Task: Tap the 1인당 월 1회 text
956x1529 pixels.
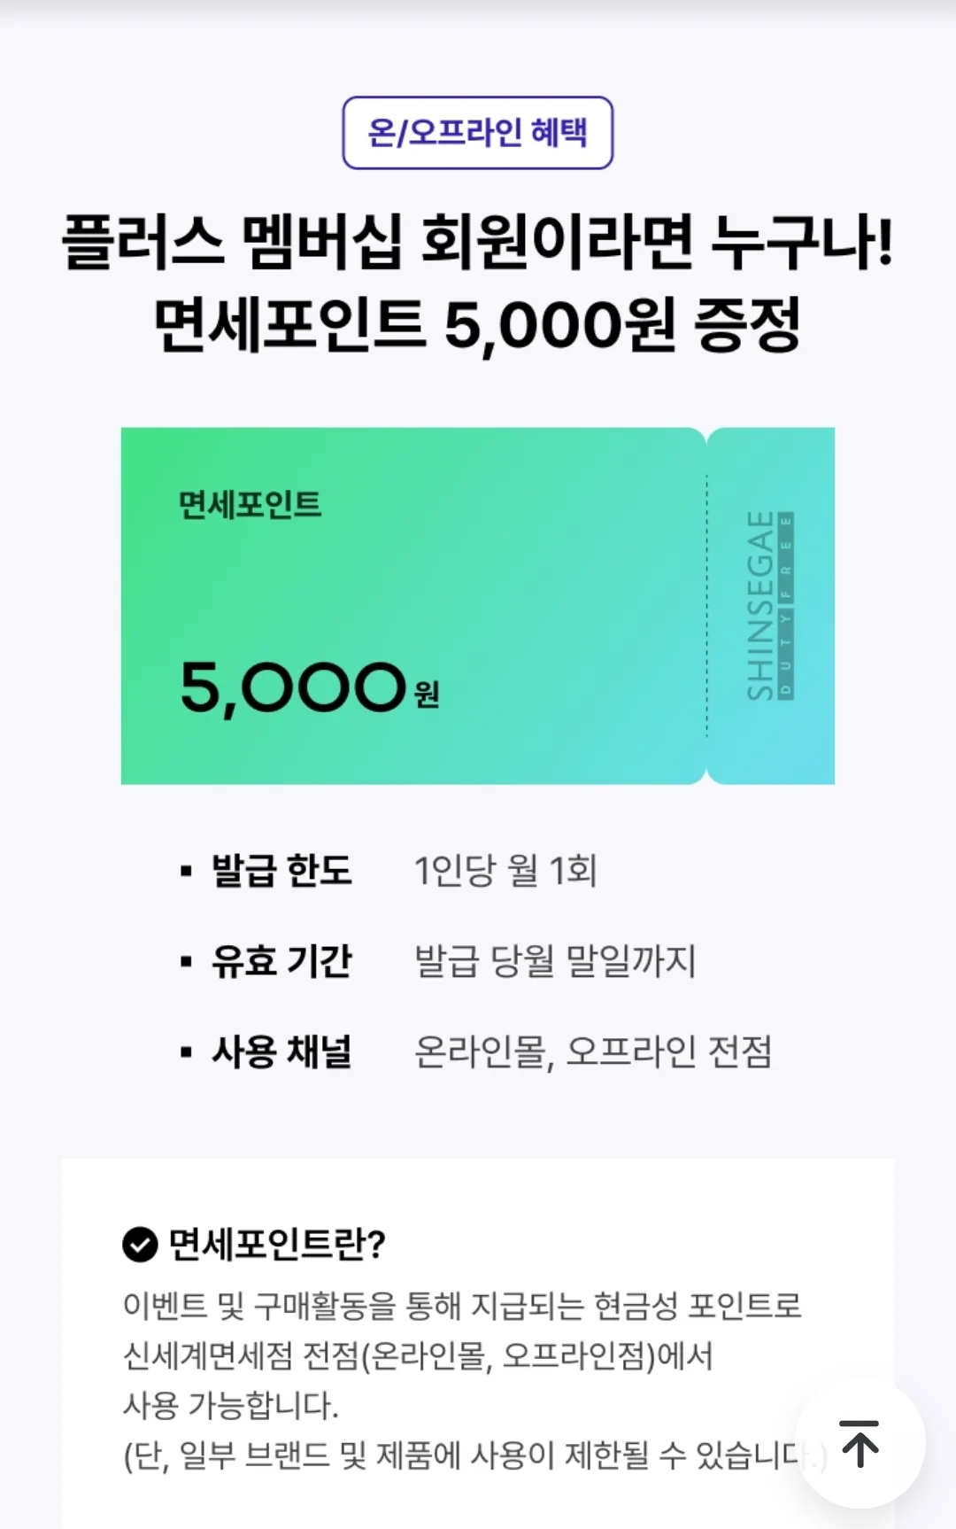Action: (x=506, y=871)
